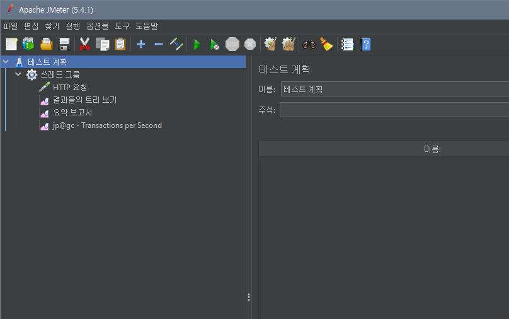This screenshot has height=319, width=509.
Task: Start the test with green play icon
Action: tap(197, 44)
